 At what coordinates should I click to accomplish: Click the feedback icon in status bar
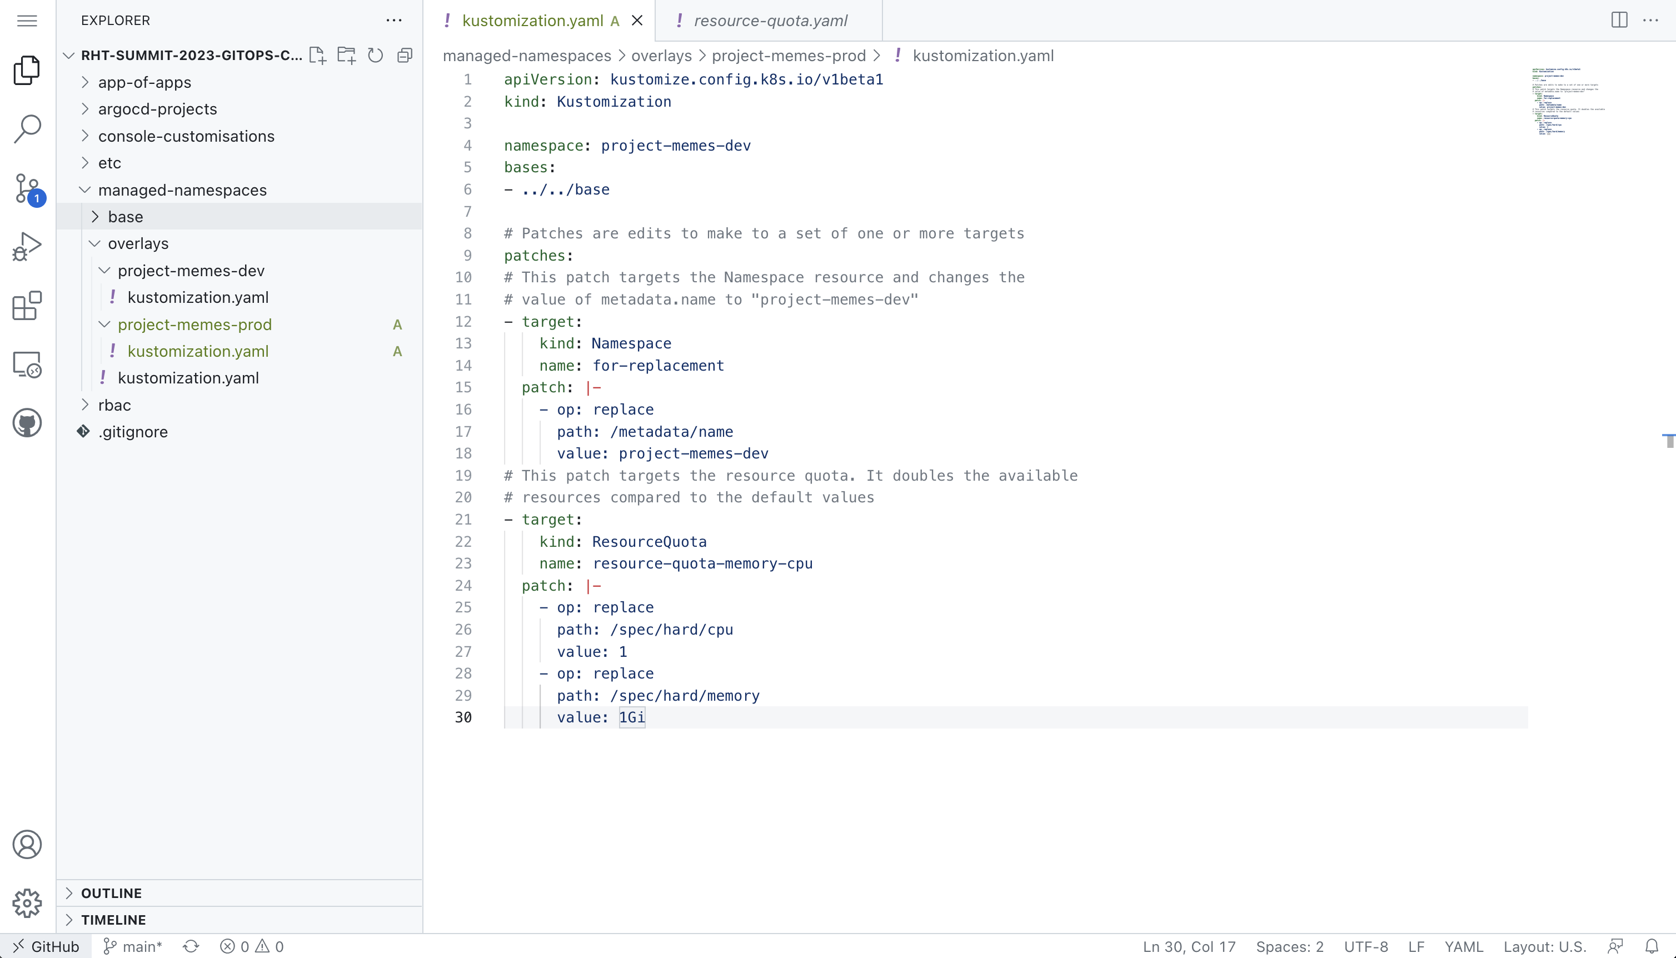(x=1615, y=946)
